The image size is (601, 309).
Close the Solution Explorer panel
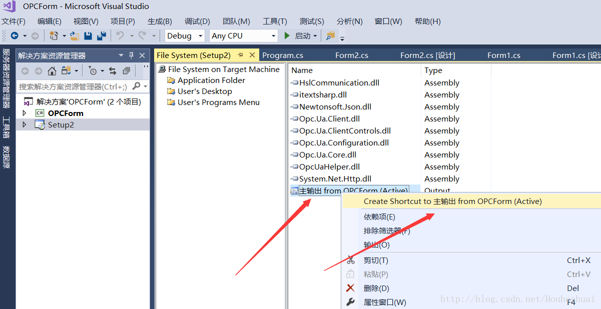coord(142,55)
